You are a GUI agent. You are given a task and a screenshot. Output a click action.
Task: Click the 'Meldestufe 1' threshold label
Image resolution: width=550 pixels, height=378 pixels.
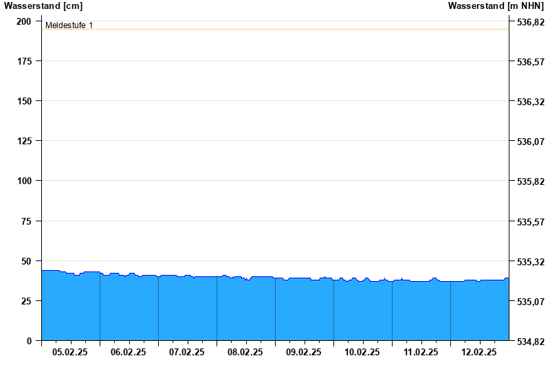coord(69,25)
